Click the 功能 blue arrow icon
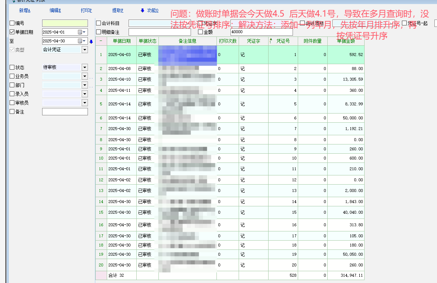This screenshot has height=283, width=437. pos(143,10)
